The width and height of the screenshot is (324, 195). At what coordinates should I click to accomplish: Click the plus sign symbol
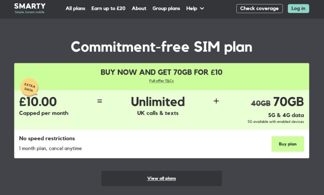216,101
